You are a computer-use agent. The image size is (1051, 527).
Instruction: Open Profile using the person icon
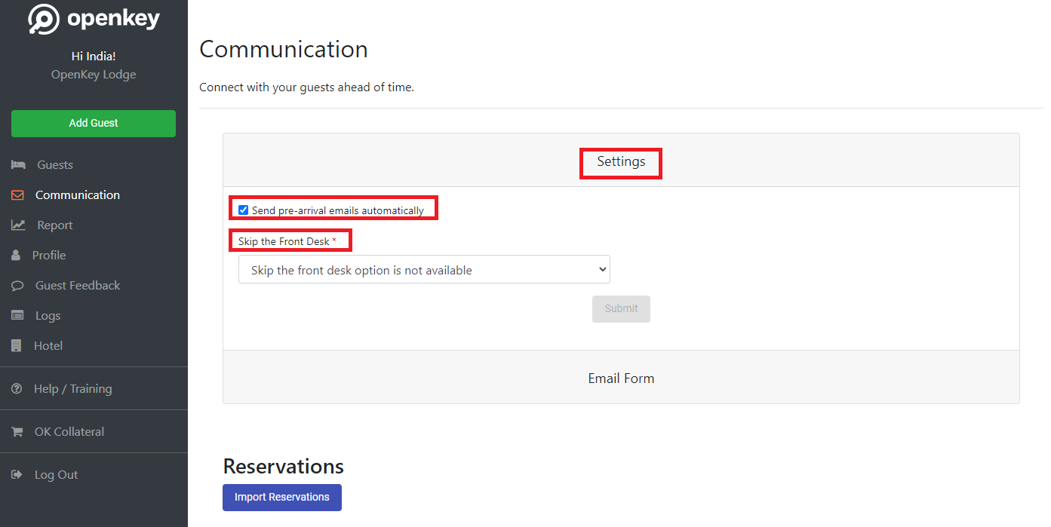(x=16, y=255)
